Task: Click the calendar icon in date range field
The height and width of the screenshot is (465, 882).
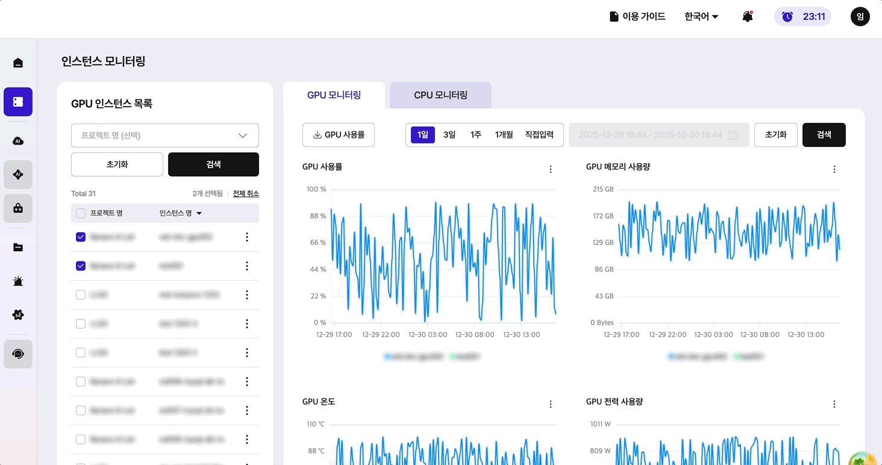Action: 733,135
